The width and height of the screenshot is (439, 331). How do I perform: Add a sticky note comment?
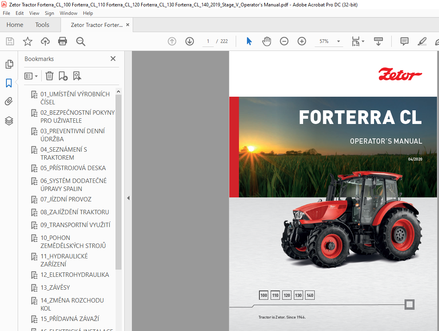(404, 41)
